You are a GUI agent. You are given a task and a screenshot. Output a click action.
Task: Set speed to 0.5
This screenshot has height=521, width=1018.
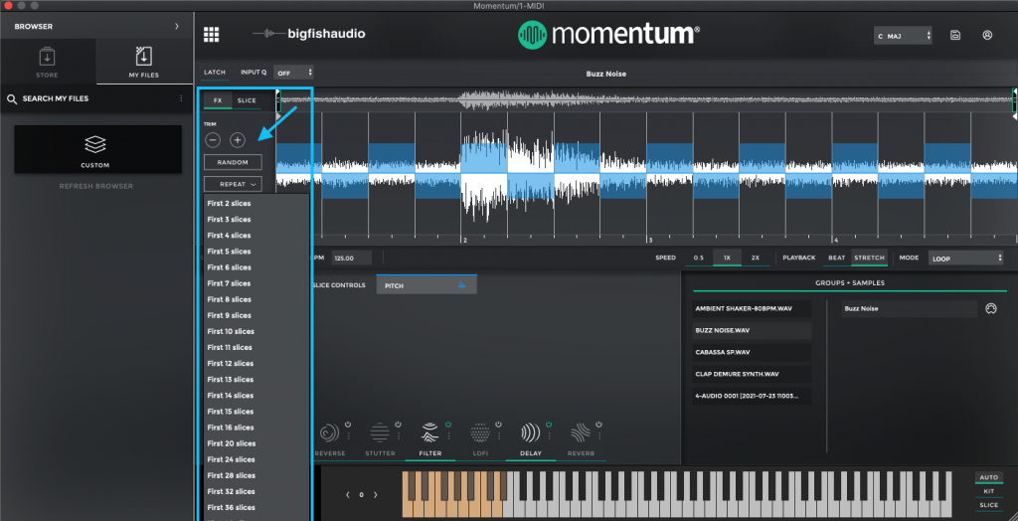click(x=699, y=258)
